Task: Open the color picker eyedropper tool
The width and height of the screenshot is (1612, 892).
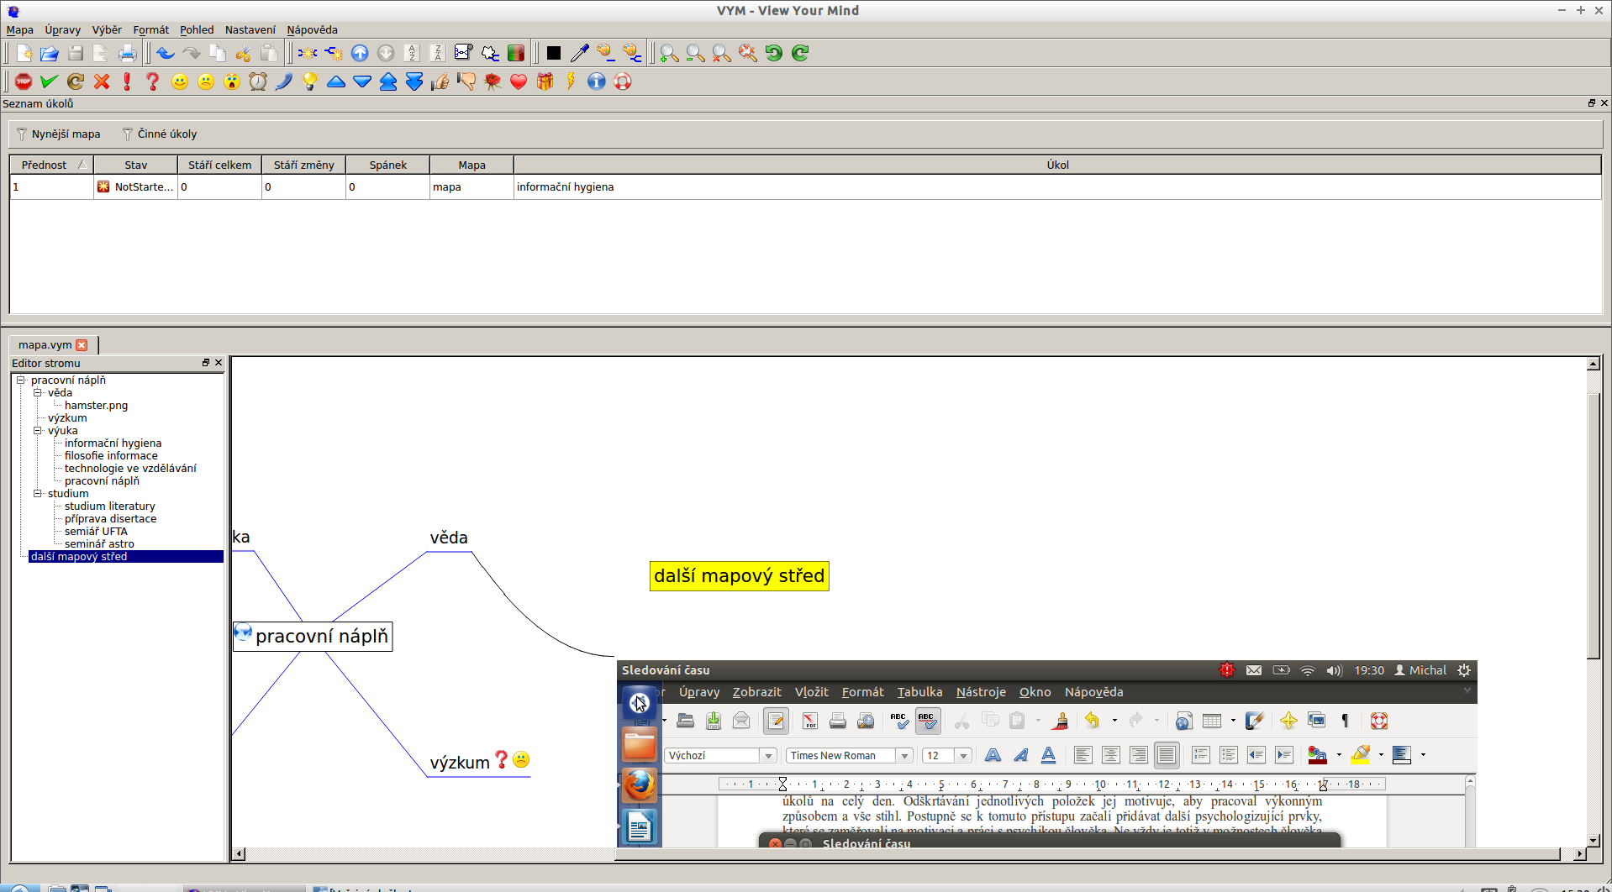Action: coord(579,53)
